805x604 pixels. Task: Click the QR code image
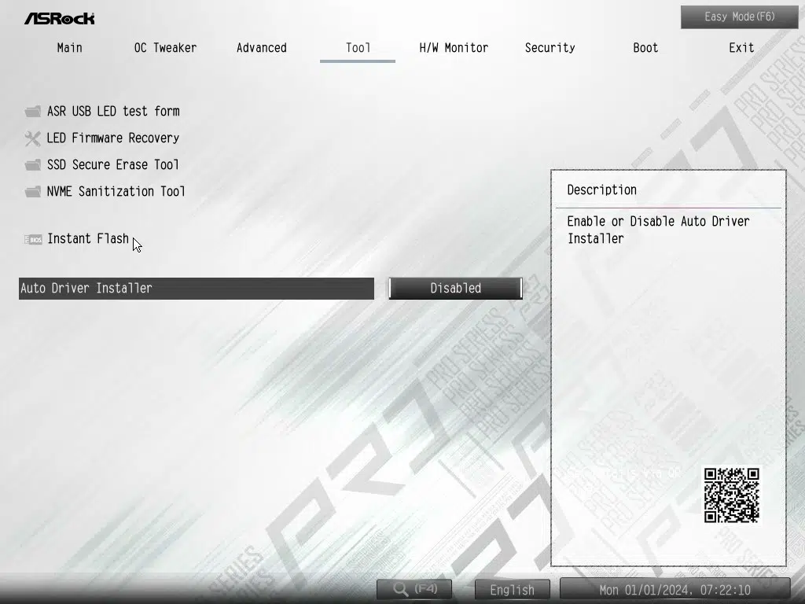[731, 495]
